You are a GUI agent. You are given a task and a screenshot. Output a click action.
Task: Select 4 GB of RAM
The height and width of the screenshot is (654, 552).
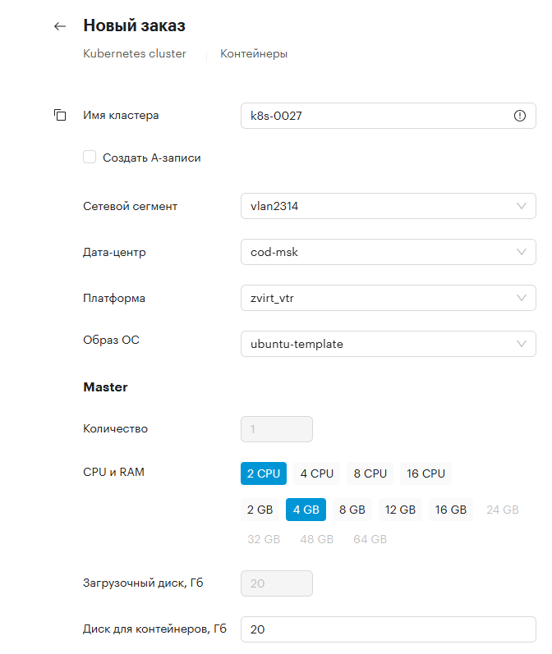pyautogui.click(x=306, y=510)
